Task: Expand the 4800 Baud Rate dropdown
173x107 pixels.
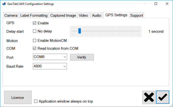Action: pyautogui.click(x=49, y=66)
